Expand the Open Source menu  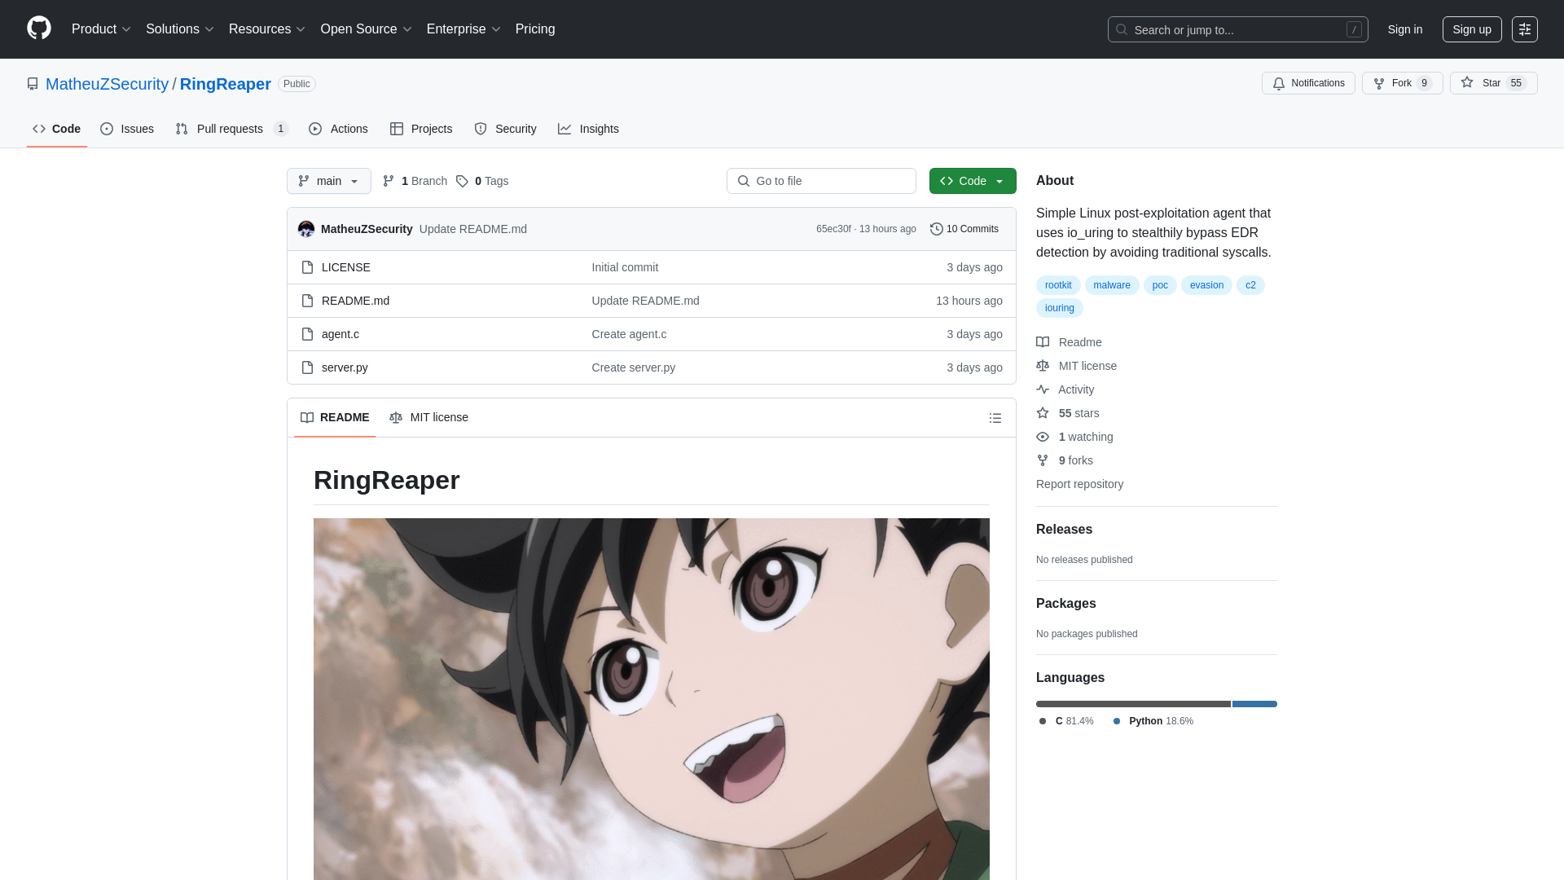[366, 29]
